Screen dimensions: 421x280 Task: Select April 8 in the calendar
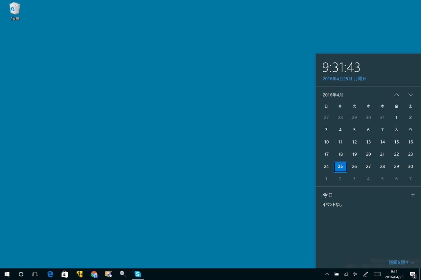pos(396,130)
